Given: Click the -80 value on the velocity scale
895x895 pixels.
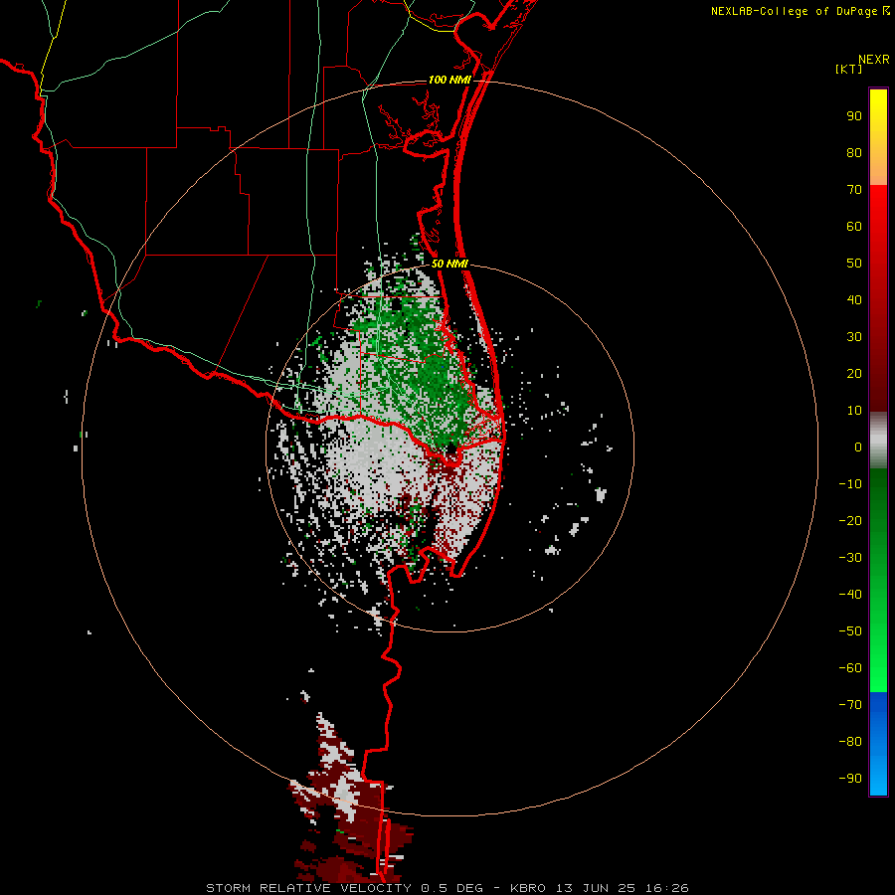Looking at the screenshot, I should tap(850, 742).
